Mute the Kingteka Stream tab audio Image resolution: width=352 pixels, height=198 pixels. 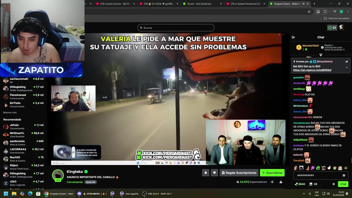303,4
